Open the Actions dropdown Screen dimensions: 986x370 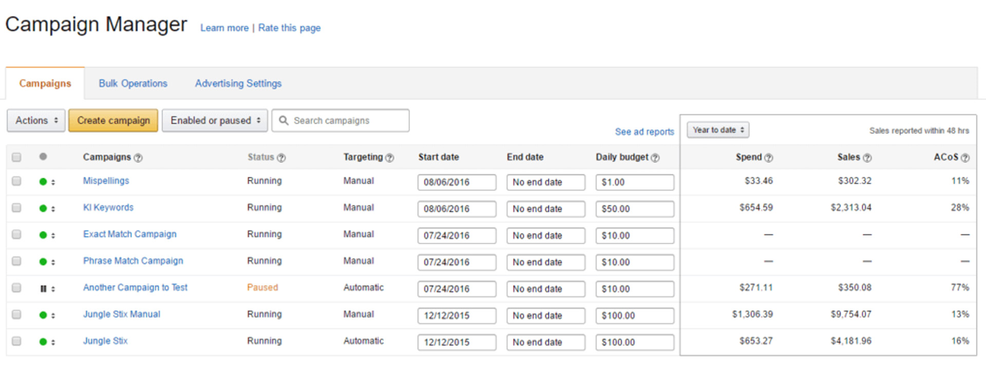click(x=36, y=121)
